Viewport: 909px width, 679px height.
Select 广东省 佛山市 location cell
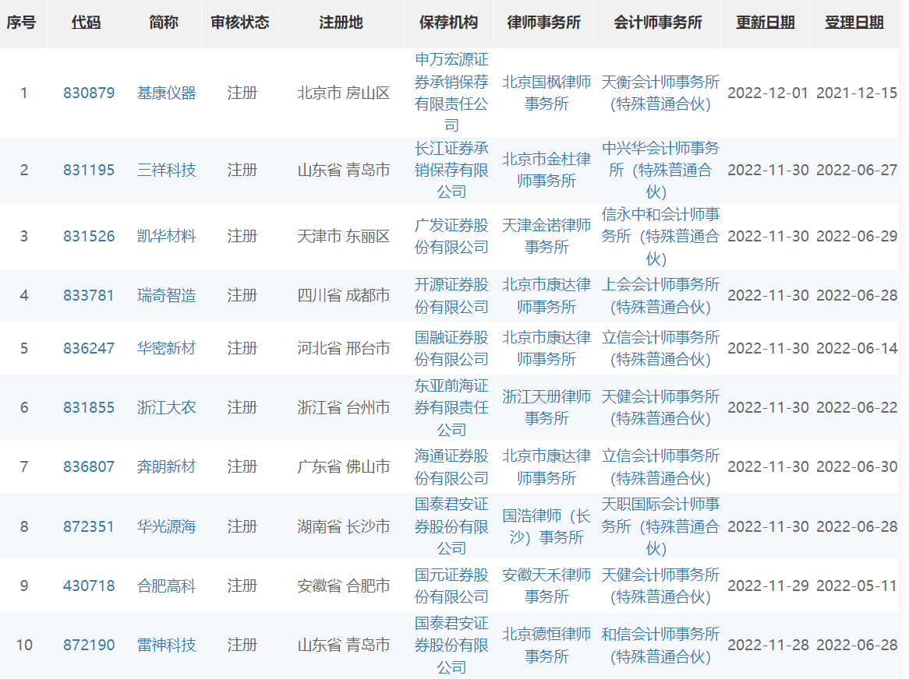[x=343, y=466]
